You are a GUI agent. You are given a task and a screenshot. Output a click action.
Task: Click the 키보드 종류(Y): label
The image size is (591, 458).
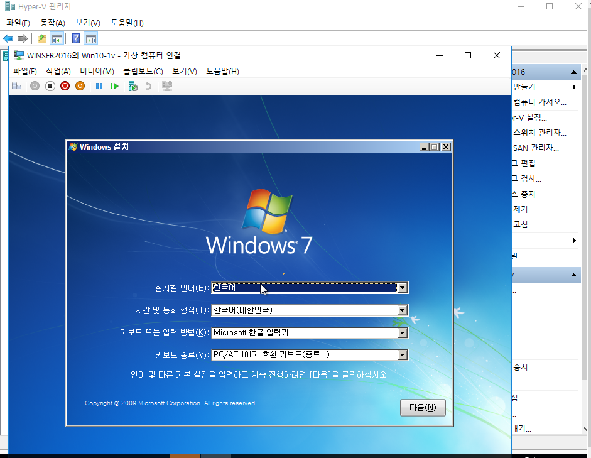click(x=182, y=355)
